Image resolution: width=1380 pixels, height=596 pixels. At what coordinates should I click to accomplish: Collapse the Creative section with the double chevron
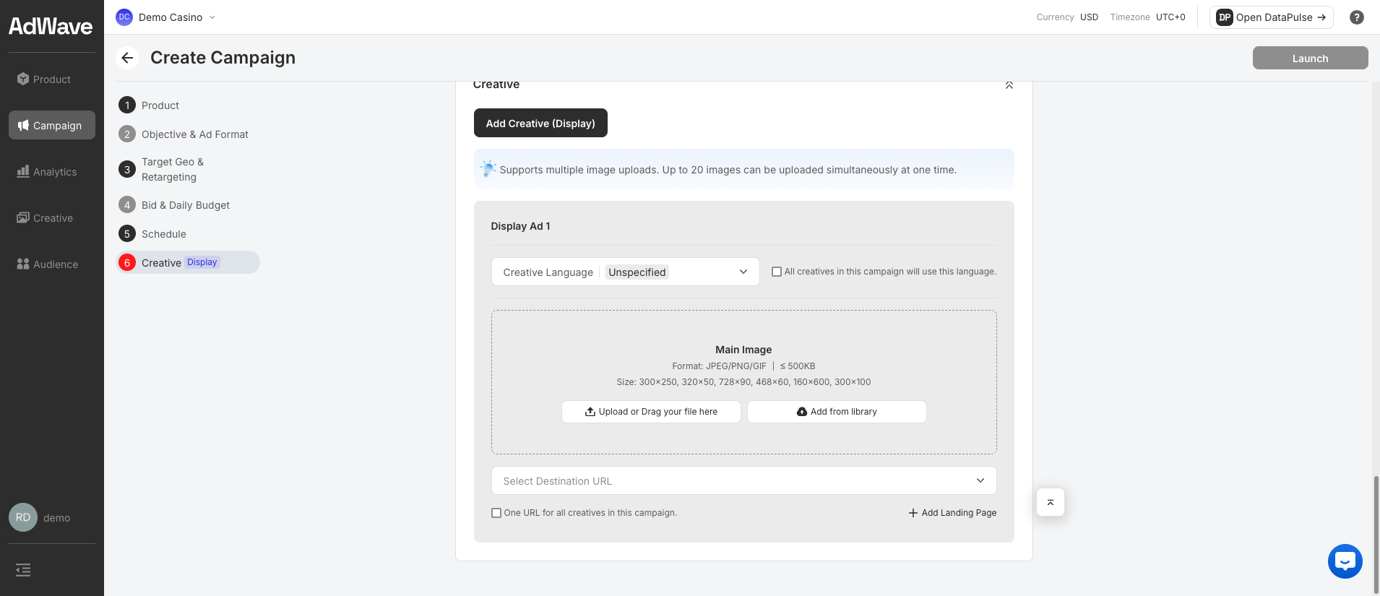pos(1009,85)
